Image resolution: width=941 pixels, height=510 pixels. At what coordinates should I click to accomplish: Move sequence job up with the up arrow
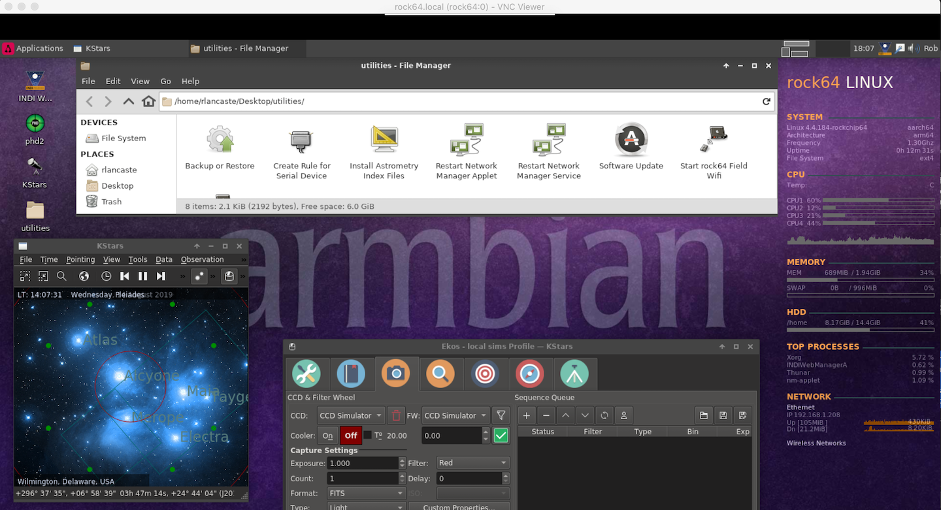566,415
